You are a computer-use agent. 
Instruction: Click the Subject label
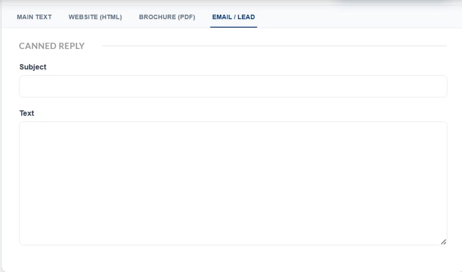click(32, 67)
